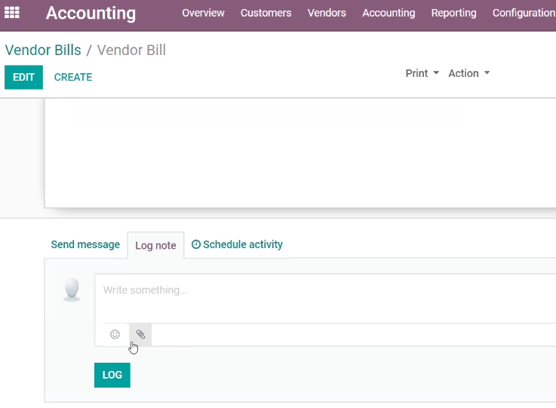Focus the Write something text field
The height and width of the screenshot is (408, 556).
[325, 298]
